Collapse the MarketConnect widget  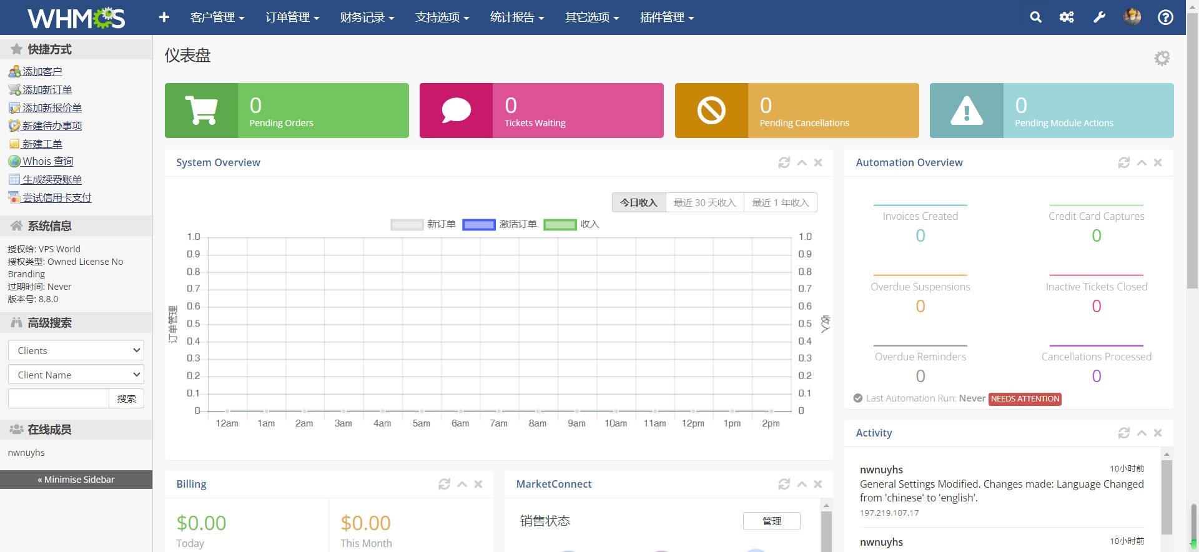click(x=802, y=484)
